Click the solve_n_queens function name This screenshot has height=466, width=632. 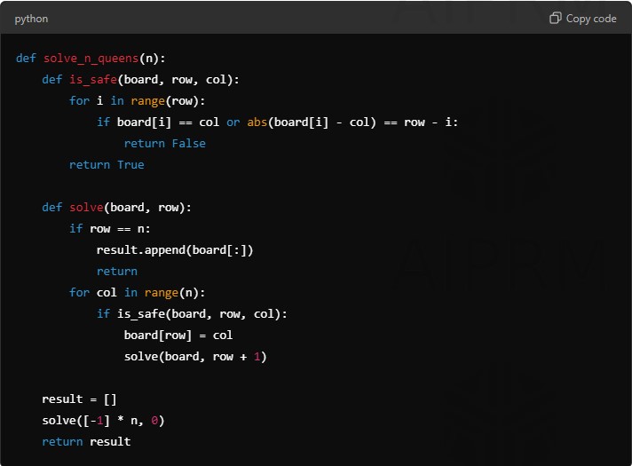(x=91, y=59)
